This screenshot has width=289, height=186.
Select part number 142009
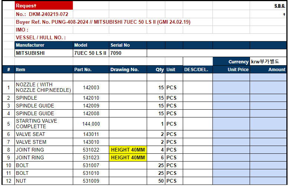[91, 106]
